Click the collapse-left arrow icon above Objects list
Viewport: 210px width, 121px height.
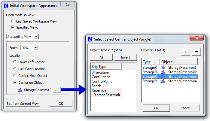185,52
